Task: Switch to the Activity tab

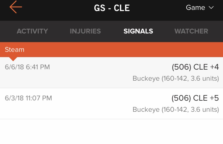Action: click(x=32, y=31)
